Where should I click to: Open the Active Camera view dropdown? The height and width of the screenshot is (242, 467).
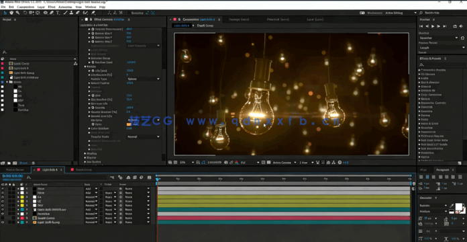click(x=284, y=163)
